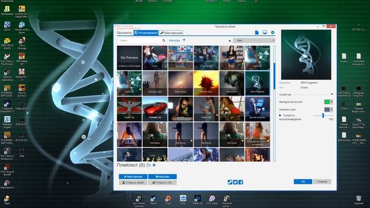Collapse the Свойства properties section
The width and height of the screenshot is (370, 208).
332,94
